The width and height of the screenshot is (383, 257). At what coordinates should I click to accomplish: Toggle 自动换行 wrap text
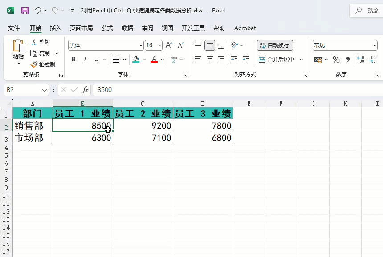click(x=275, y=45)
